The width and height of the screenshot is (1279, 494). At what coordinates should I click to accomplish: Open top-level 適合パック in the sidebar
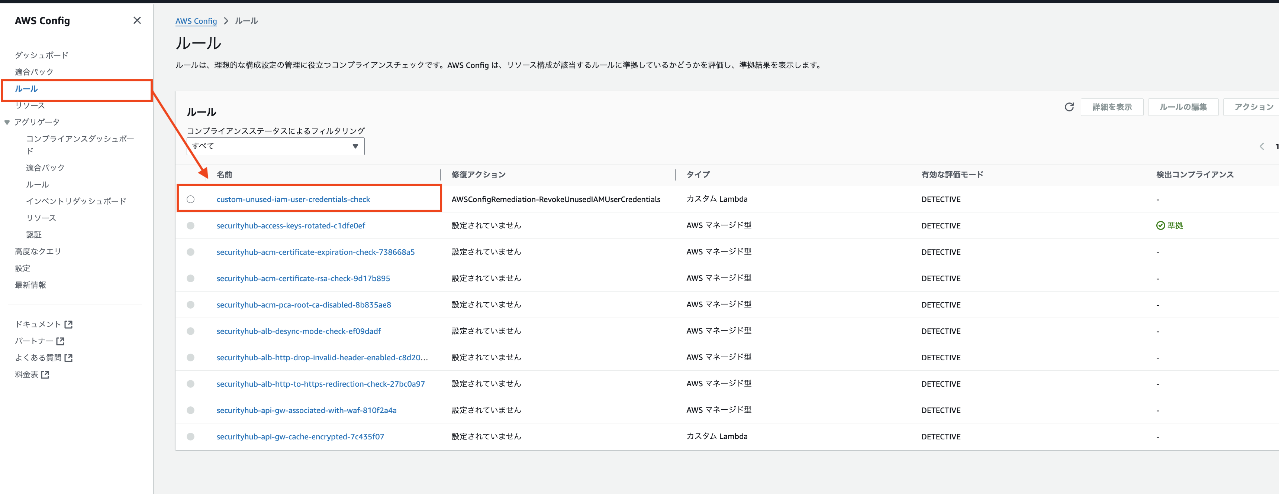[34, 72]
